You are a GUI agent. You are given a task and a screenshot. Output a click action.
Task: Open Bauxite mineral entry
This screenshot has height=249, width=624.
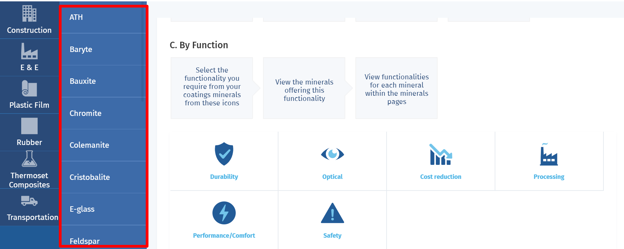click(x=83, y=81)
